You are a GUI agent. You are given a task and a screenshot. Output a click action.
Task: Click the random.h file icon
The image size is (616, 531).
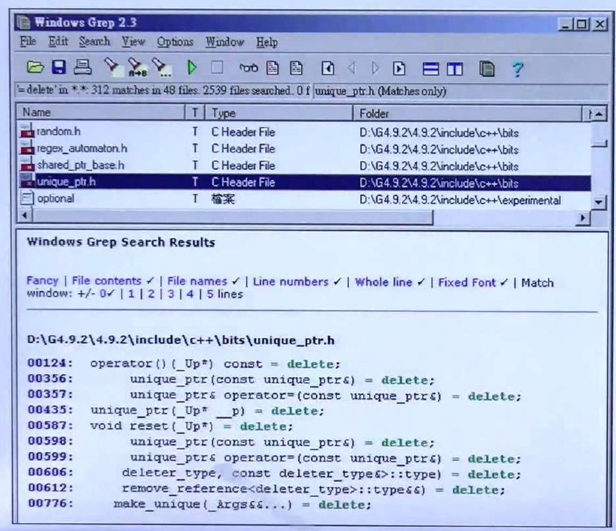(27, 131)
